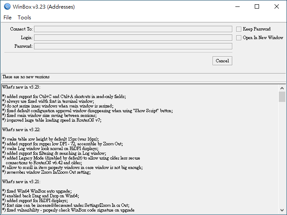Close the WinBox window

[277, 6]
